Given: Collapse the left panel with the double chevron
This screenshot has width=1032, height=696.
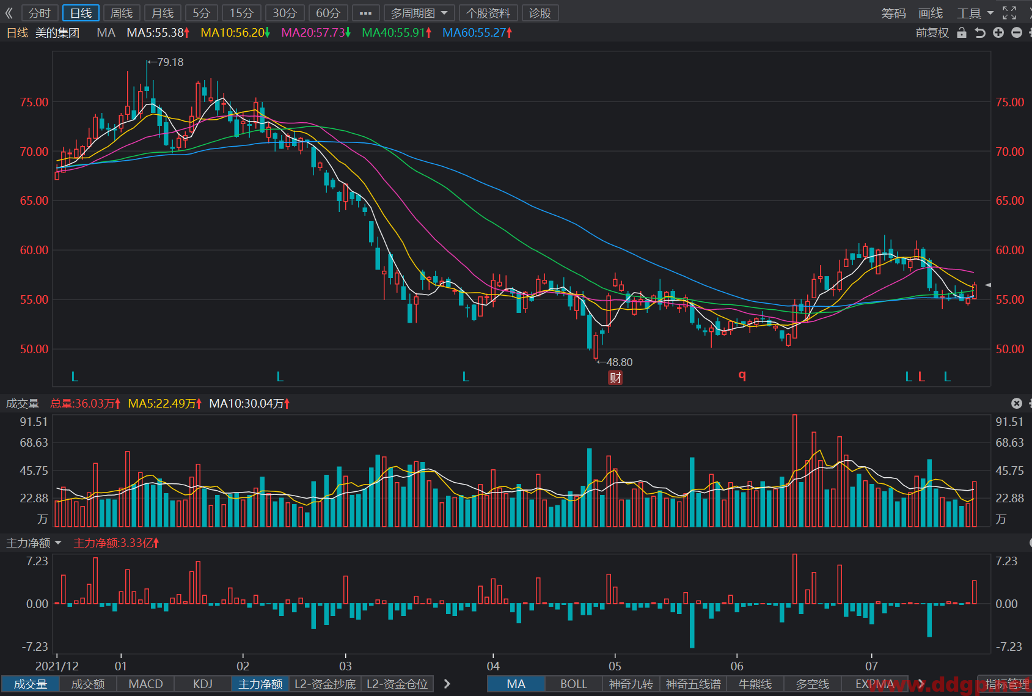Looking at the screenshot, I should click(x=9, y=13).
